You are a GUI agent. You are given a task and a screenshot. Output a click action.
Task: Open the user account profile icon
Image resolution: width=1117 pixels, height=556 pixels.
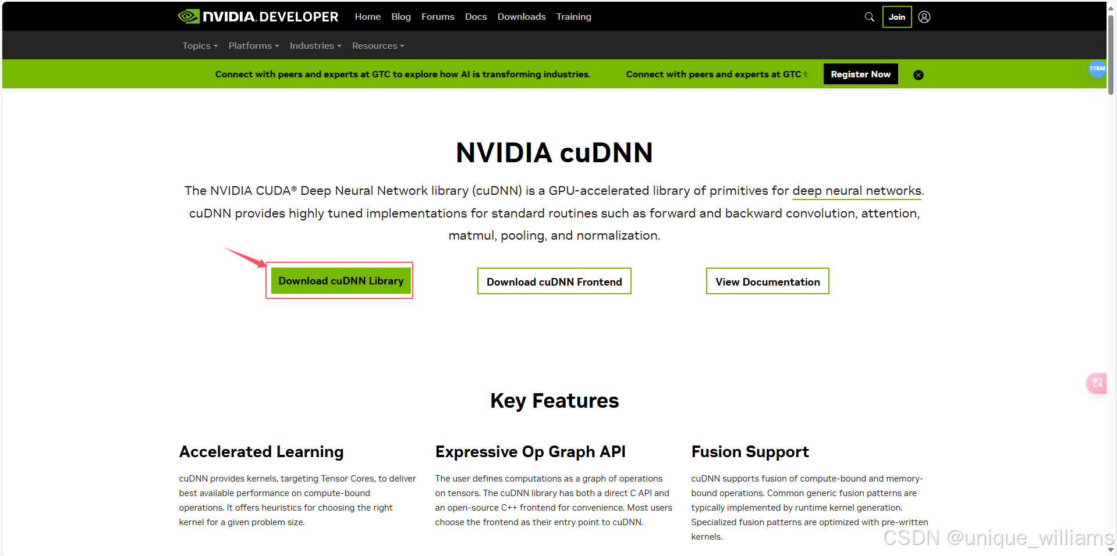[924, 17]
